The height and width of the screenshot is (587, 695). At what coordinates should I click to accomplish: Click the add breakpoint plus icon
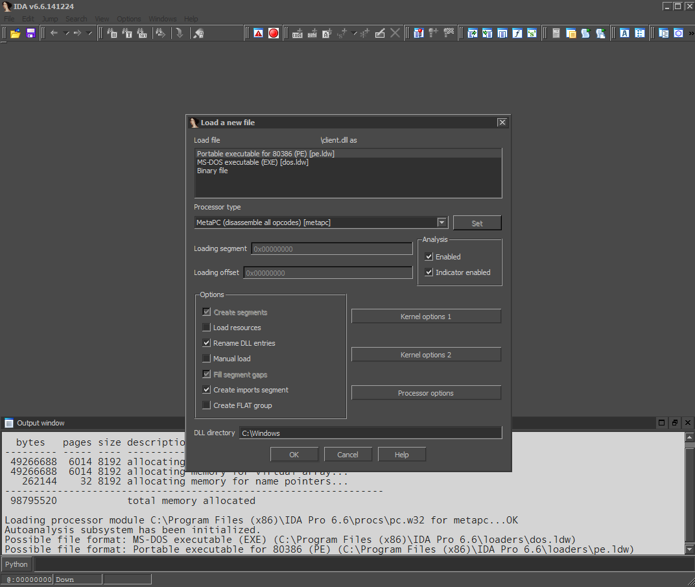point(434,33)
